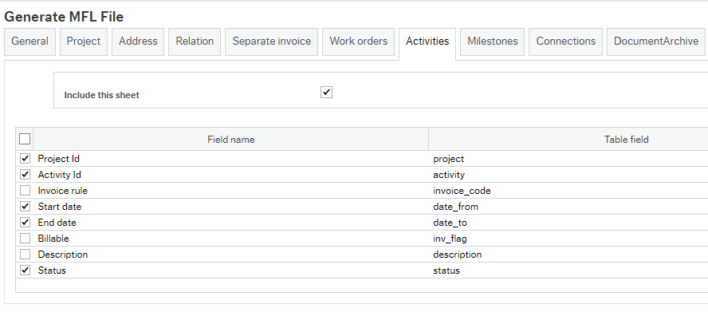Click the Include this sheet label

pyautogui.click(x=101, y=95)
